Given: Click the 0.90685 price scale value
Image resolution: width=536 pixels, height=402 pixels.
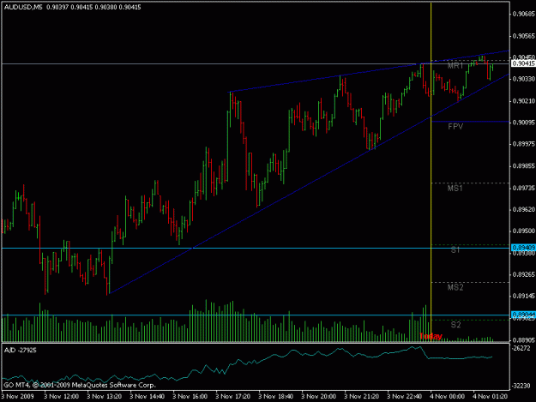Looking at the screenshot, I should [x=524, y=15].
